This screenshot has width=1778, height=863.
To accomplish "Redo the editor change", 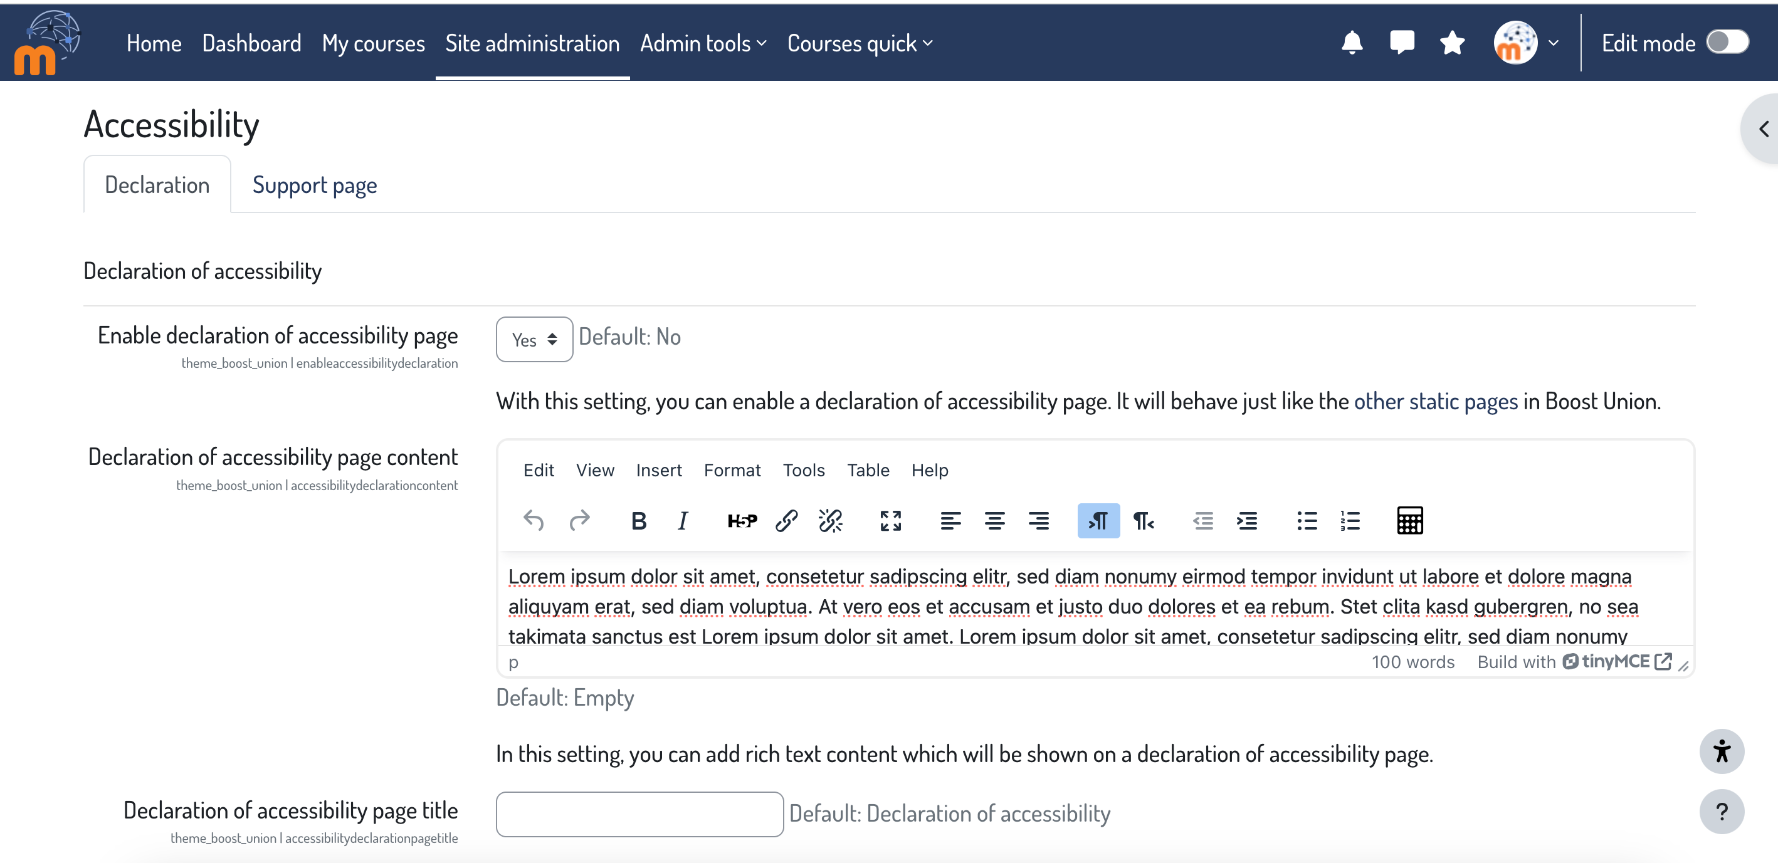I will click(x=580, y=520).
